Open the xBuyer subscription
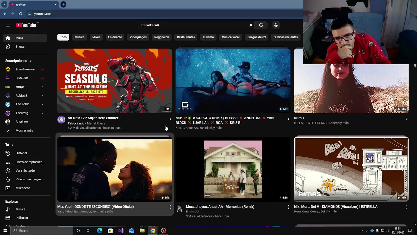The height and width of the screenshot is (235, 417). 25,87
